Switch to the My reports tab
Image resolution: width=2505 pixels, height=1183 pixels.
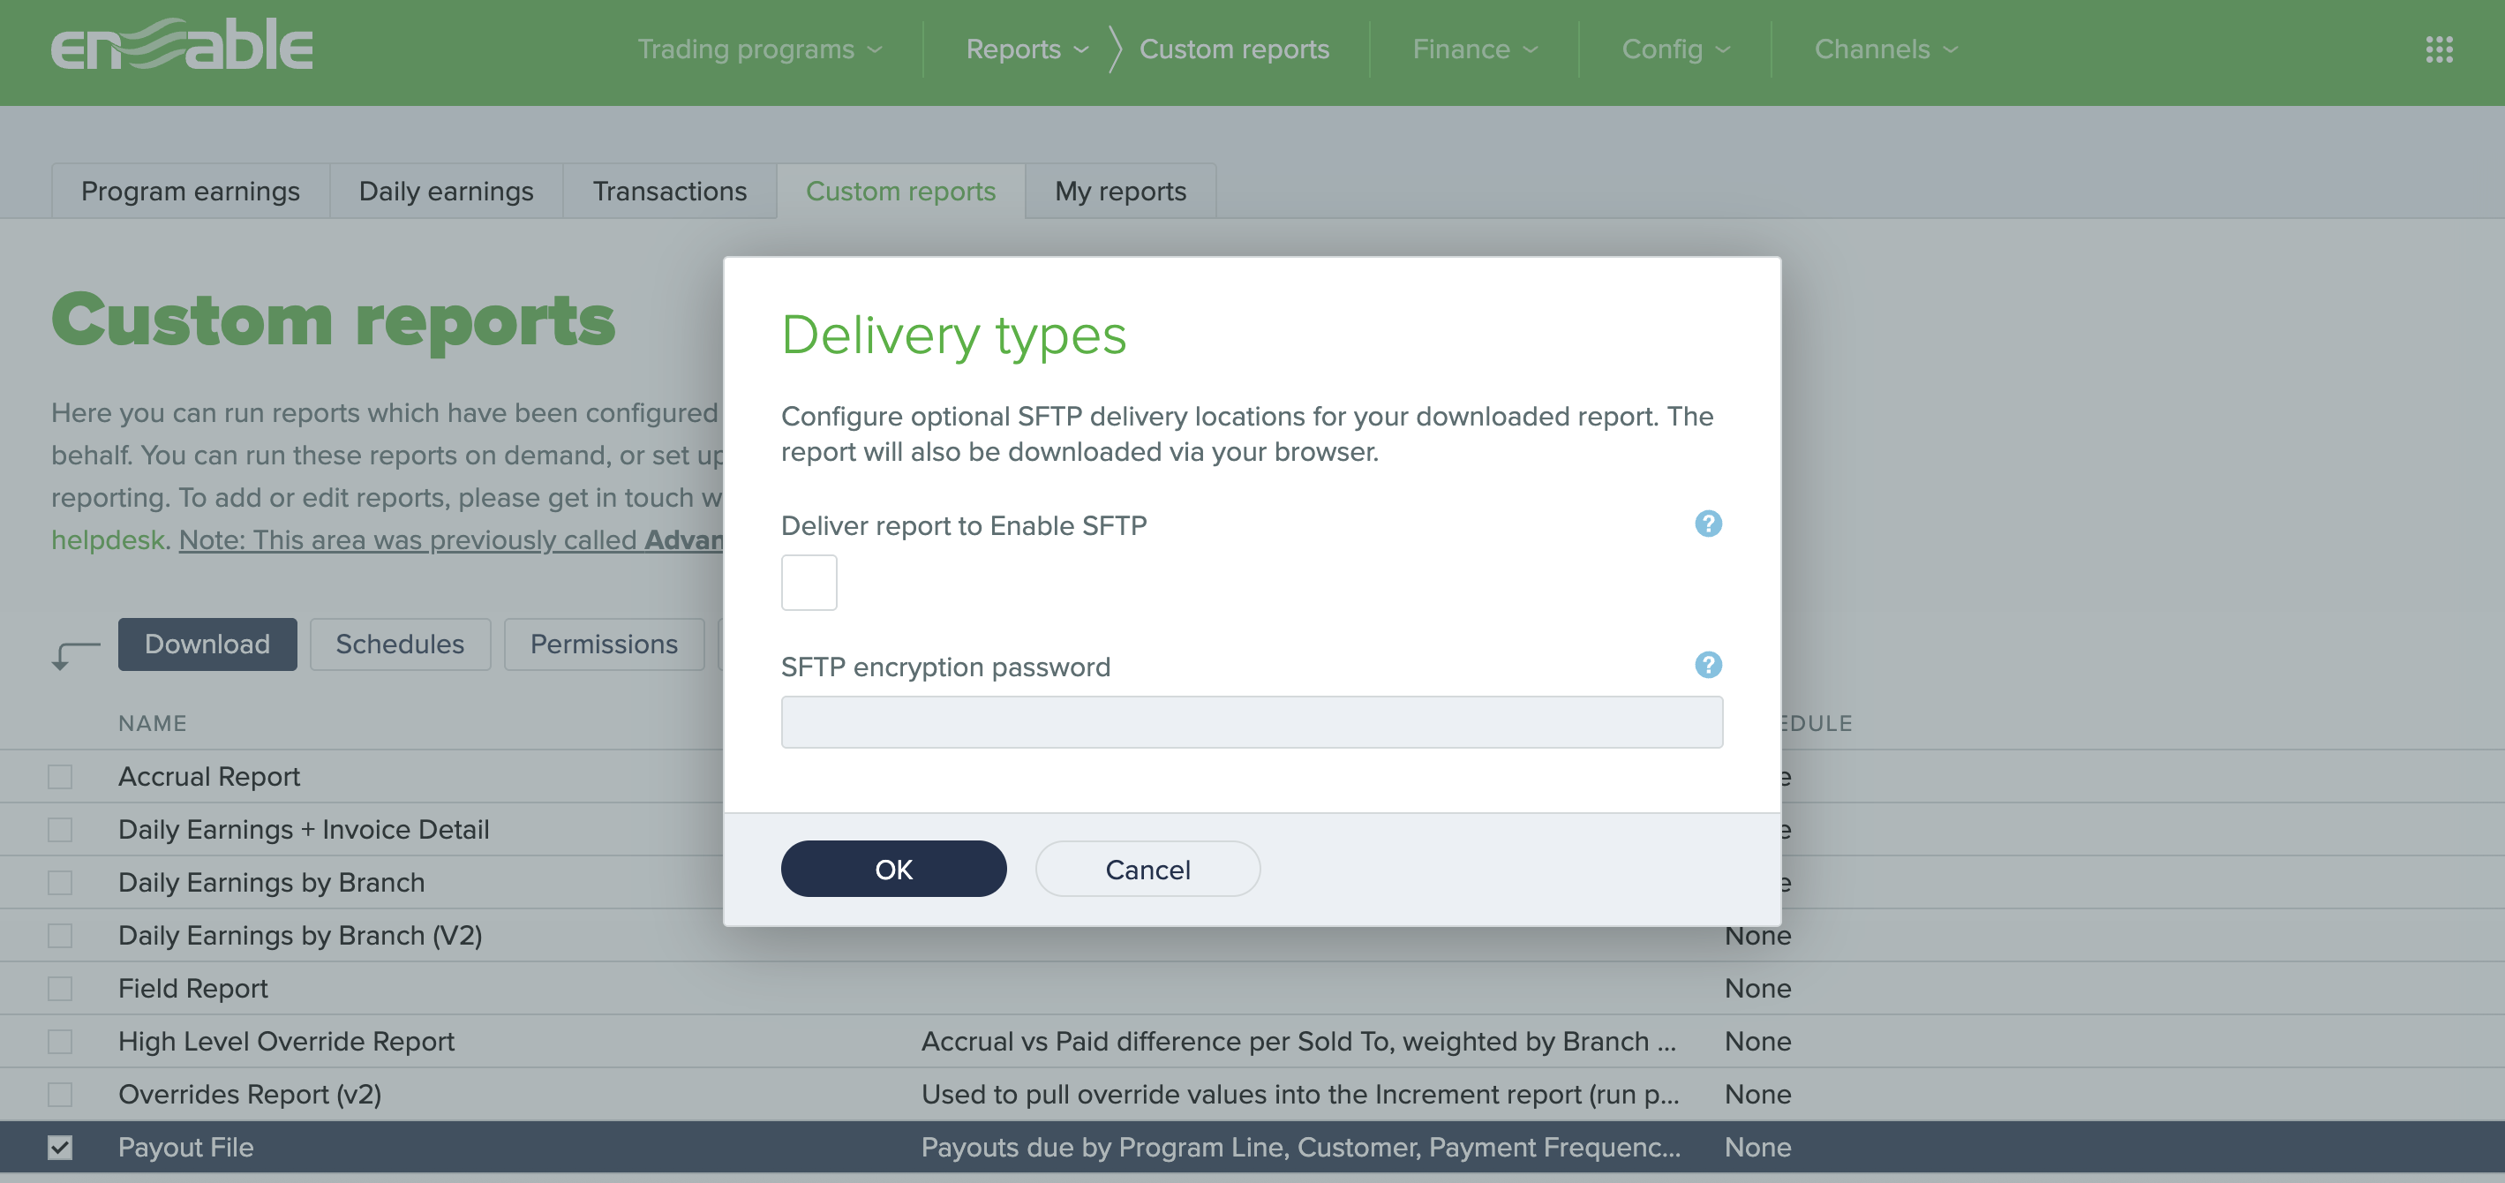[1120, 191]
